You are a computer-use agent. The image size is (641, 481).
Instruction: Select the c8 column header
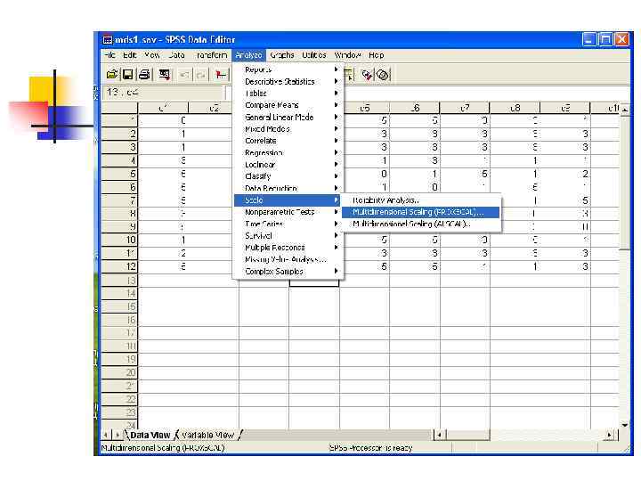pyautogui.click(x=515, y=108)
